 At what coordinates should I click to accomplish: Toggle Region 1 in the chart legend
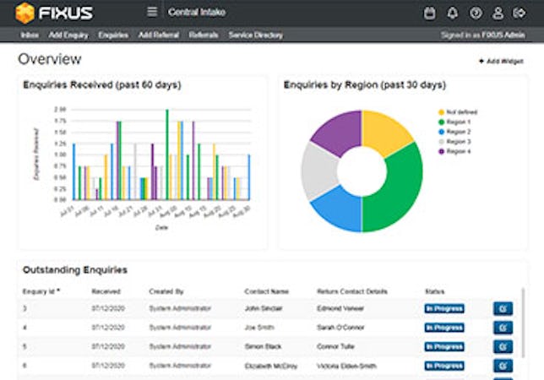coord(460,122)
